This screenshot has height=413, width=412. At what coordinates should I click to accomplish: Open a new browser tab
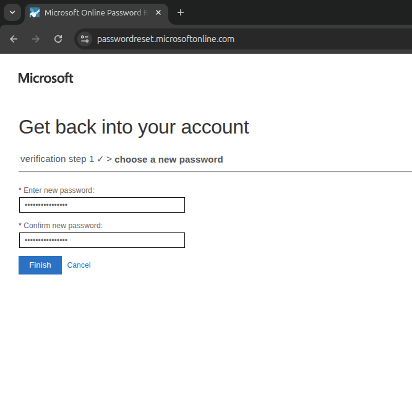[x=181, y=12]
